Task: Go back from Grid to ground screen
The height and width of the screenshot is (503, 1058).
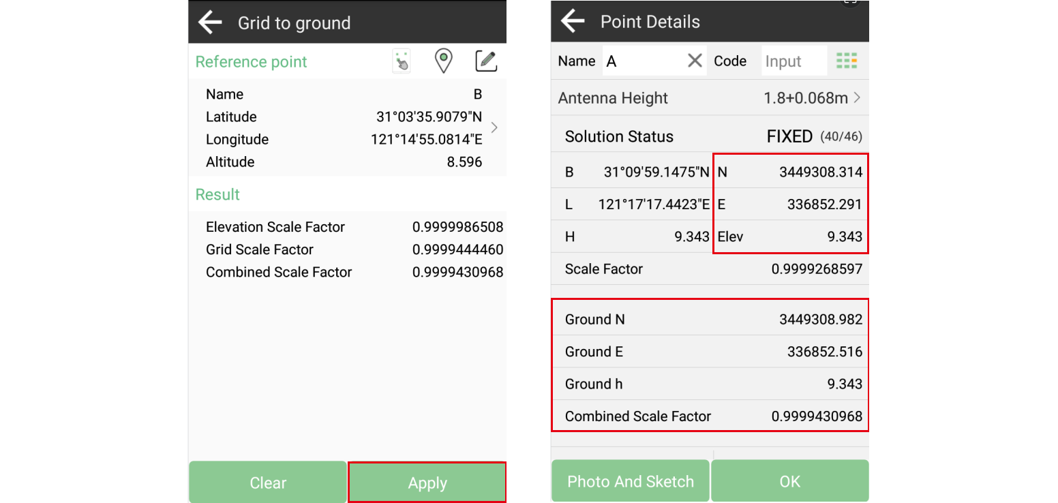Action: tap(210, 22)
